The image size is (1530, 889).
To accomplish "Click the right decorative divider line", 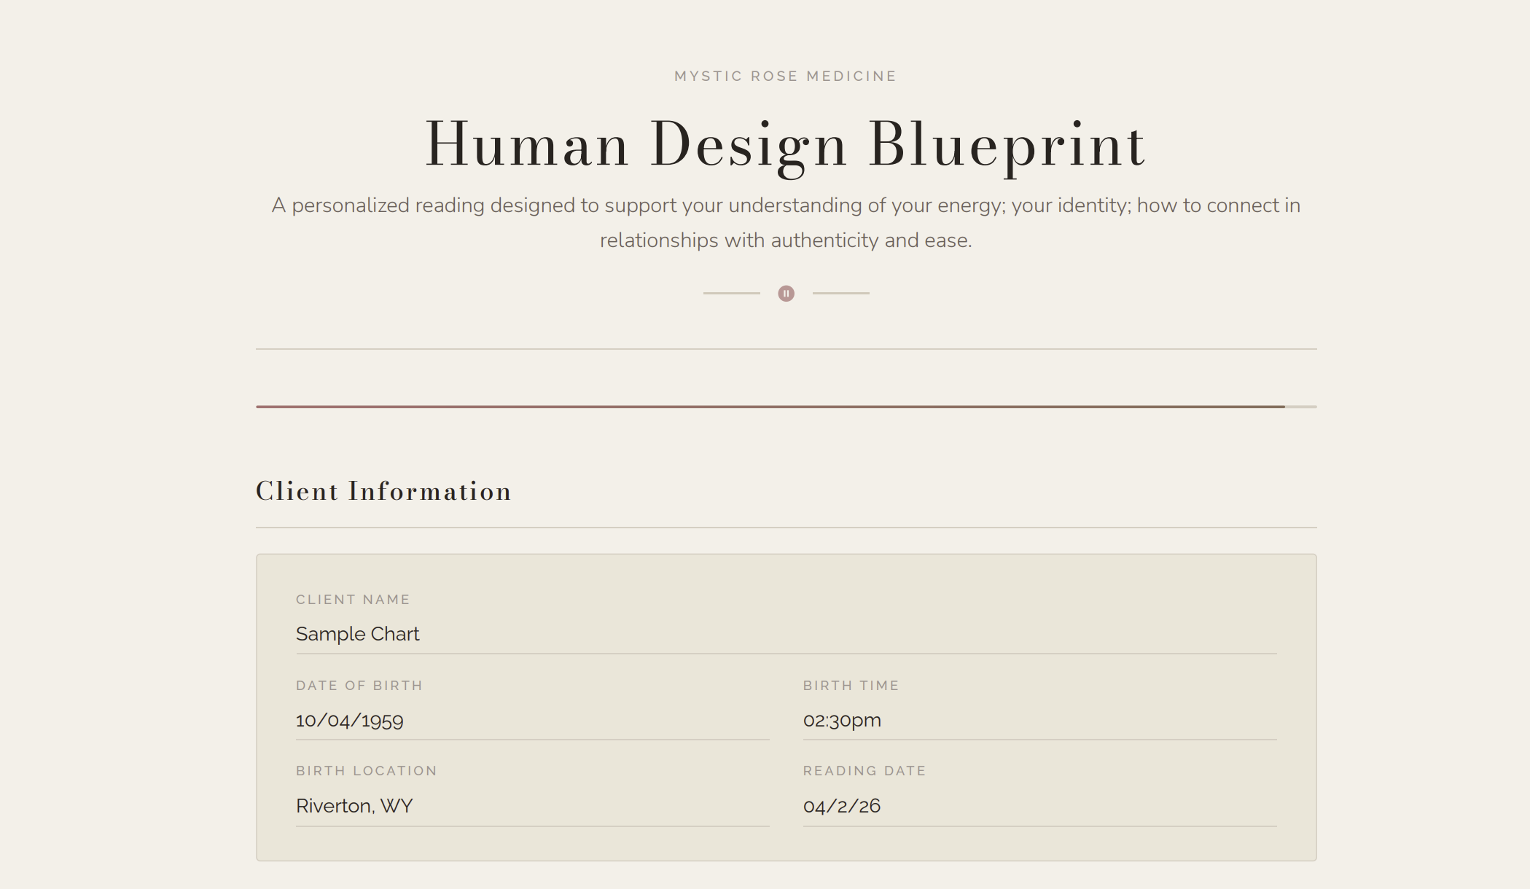I will click(x=842, y=293).
